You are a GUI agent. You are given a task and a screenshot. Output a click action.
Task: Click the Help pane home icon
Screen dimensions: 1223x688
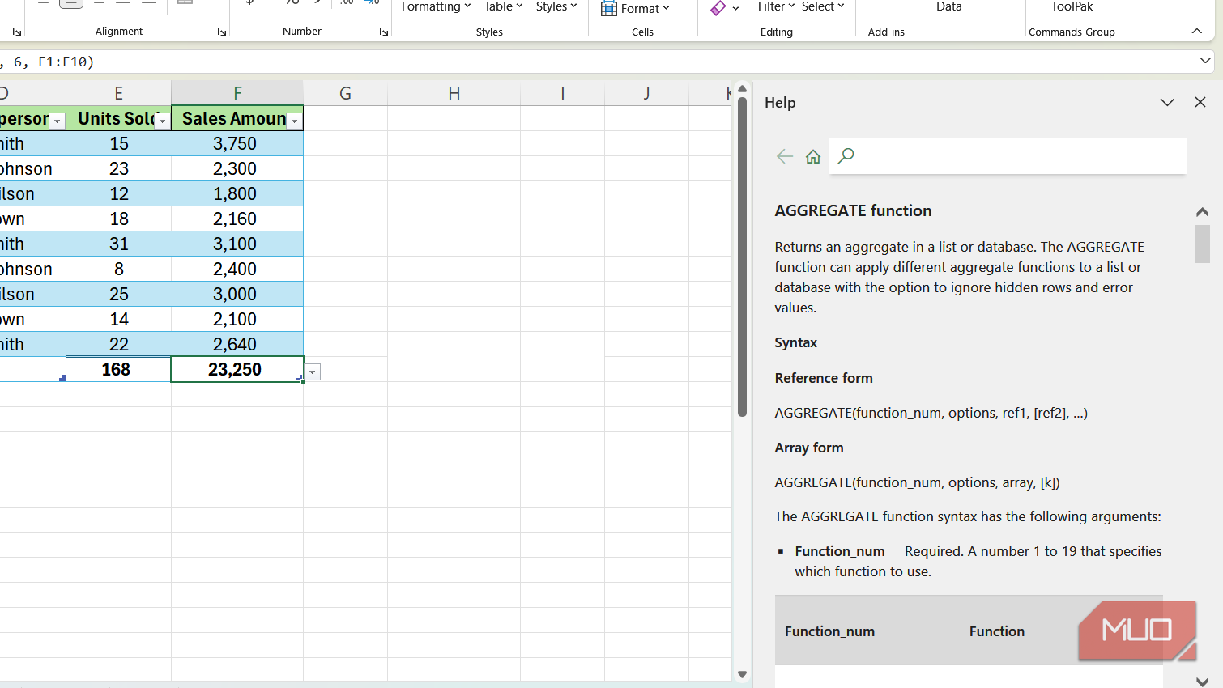[x=813, y=156]
